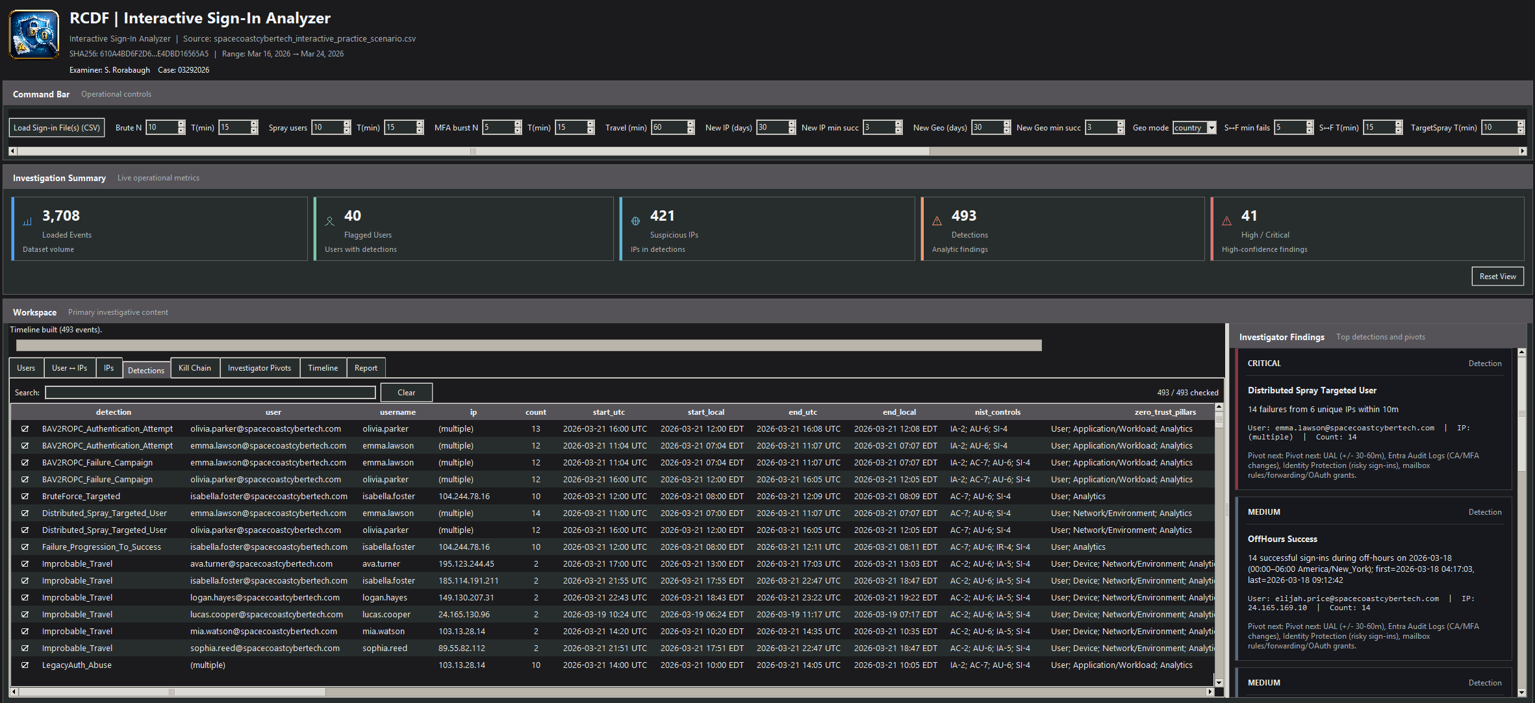
Task: Click the alert icon on High/Critical card
Action: pos(1228,220)
